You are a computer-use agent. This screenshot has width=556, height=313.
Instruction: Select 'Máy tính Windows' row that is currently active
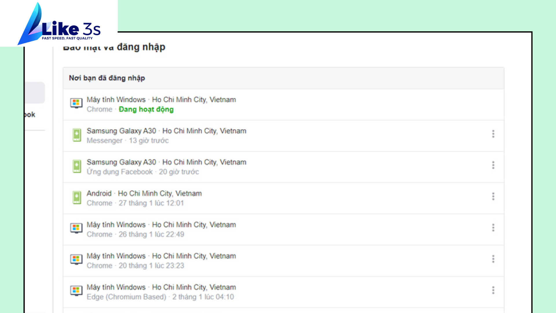284,105
